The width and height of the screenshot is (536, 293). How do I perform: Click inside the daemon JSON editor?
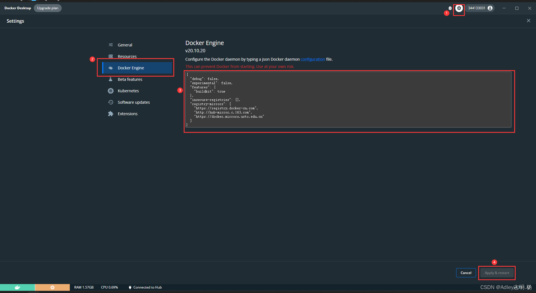click(x=348, y=100)
